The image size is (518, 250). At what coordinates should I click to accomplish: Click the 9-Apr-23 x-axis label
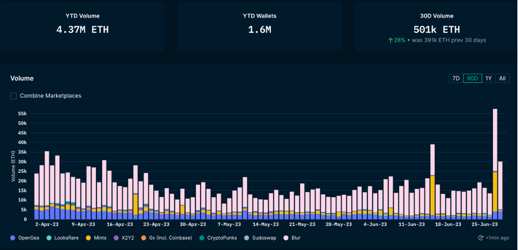pos(83,225)
